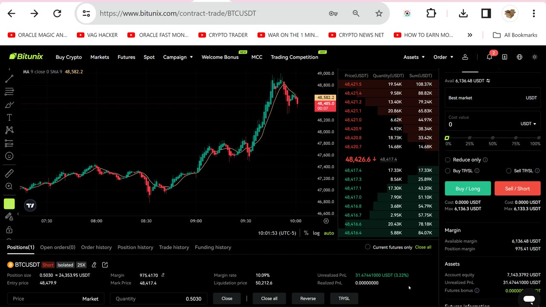This screenshot has width=546, height=307.
Task: Select brush drawing tool
Action: [9, 104]
